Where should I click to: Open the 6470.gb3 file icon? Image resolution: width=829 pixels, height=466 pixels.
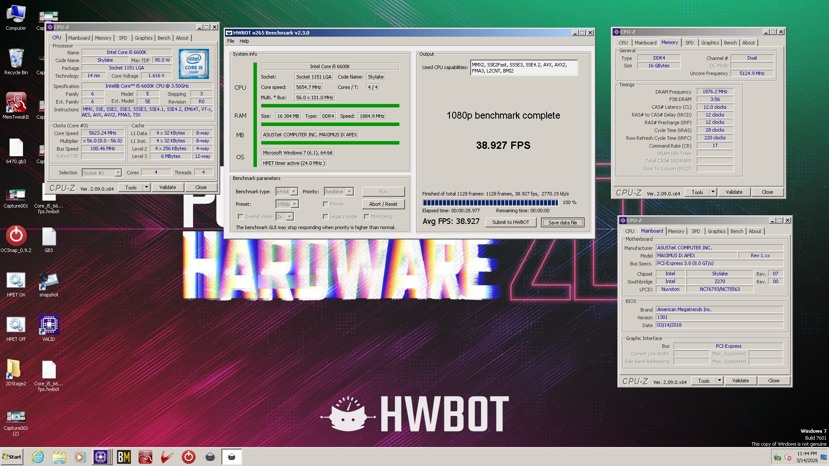click(x=16, y=151)
